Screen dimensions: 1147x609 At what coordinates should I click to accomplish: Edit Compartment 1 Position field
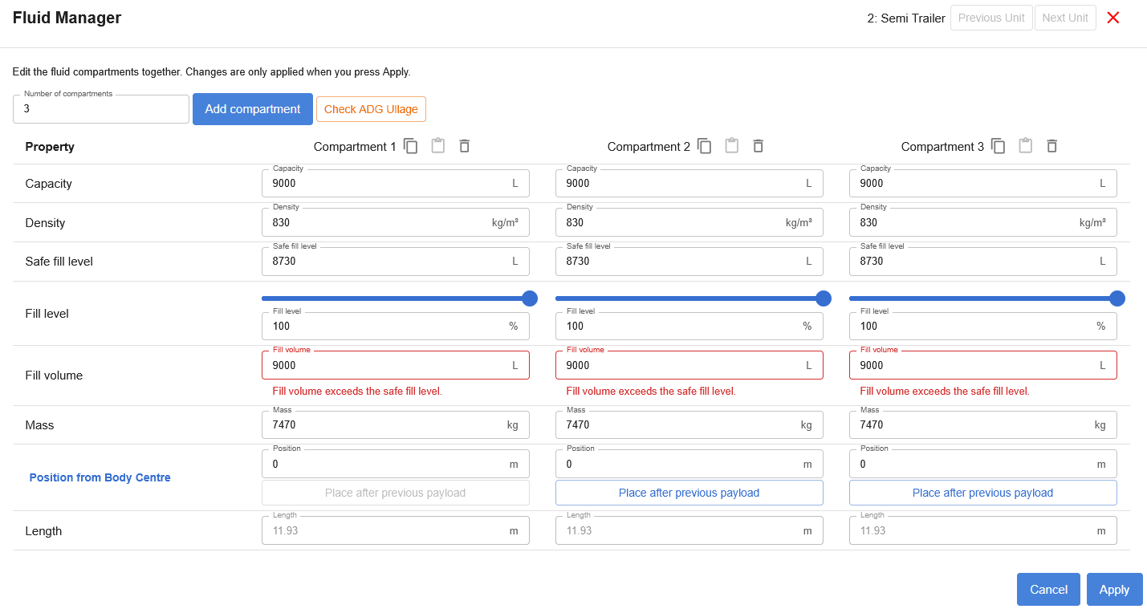tap(396, 464)
